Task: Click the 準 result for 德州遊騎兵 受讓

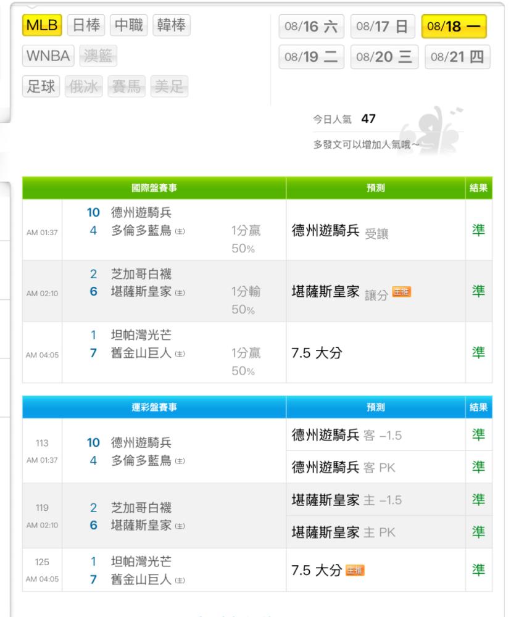Action: (x=479, y=230)
